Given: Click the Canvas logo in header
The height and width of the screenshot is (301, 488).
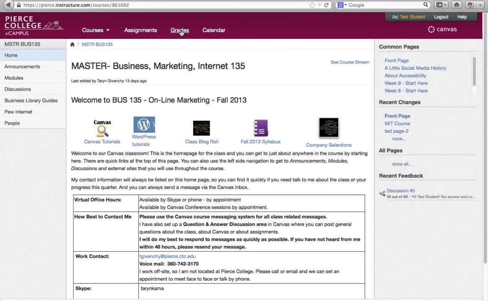Looking at the screenshot, I should click(442, 29).
